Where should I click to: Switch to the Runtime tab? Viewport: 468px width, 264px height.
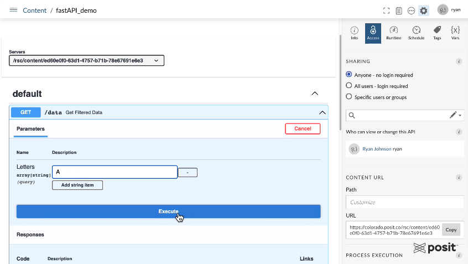pos(393,33)
